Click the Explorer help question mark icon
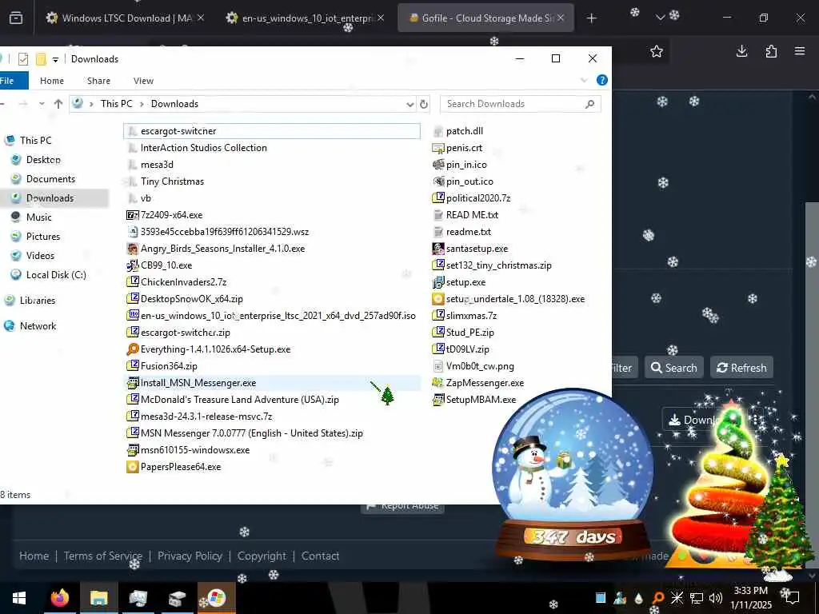 pos(601,81)
